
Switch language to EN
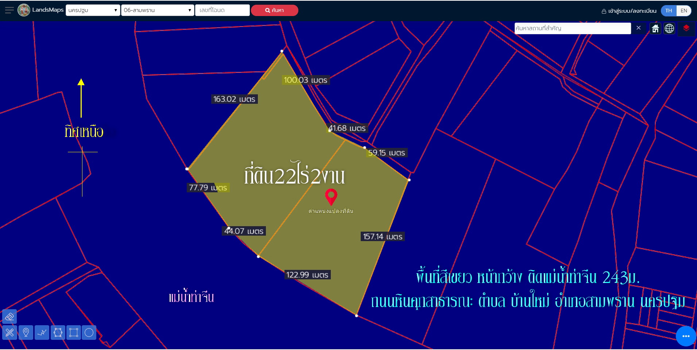click(684, 11)
